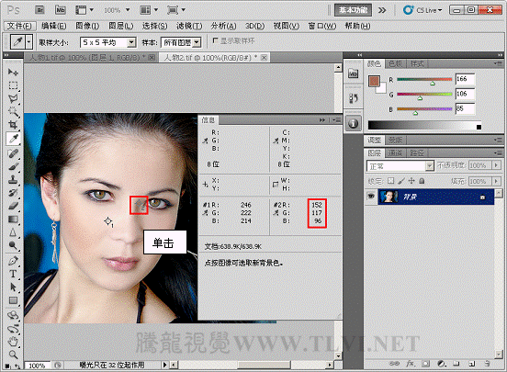Select the Zoom tool
This screenshot has width=507, height=372.
click(x=13, y=355)
